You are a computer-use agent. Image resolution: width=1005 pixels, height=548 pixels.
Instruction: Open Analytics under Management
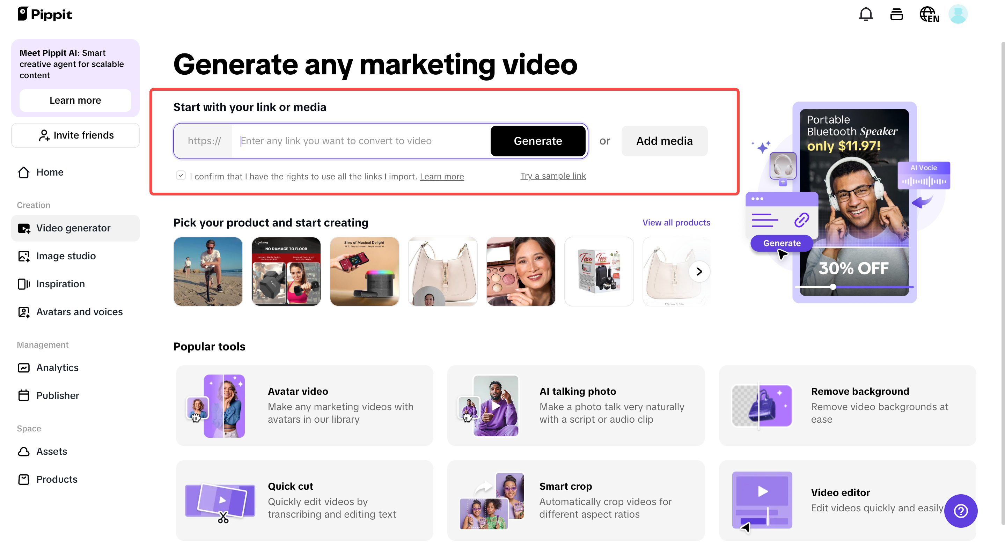click(x=57, y=368)
